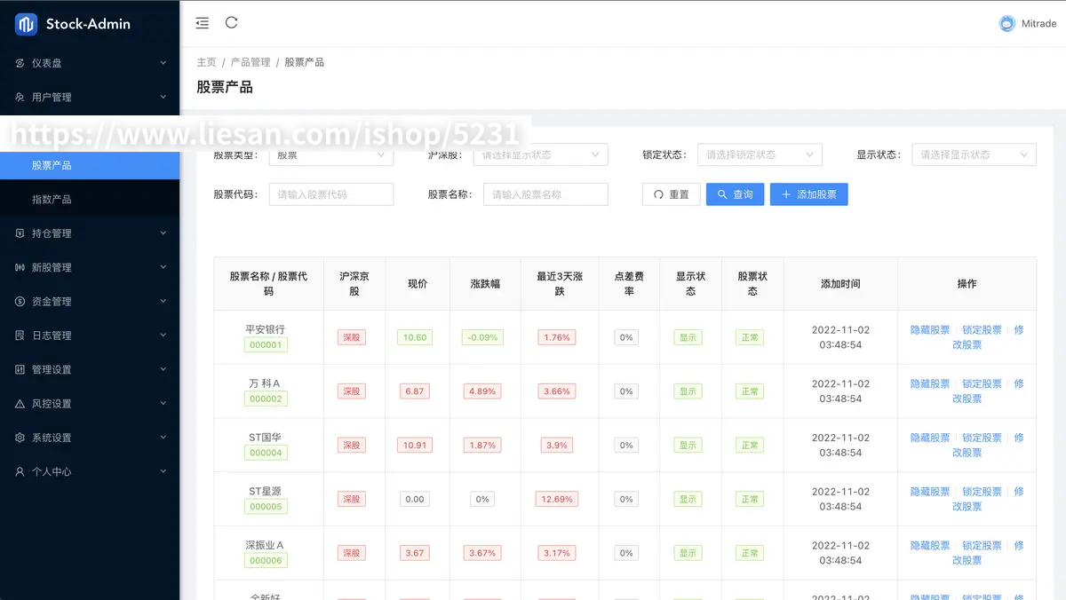The height and width of the screenshot is (600, 1066).
Task: Click the 用户管理 user icon
Action: [x=20, y=97]
